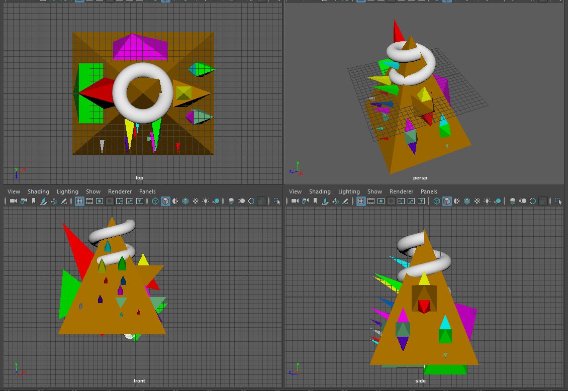Click 2D Pan/Zoom icon in side panel

click(335, 202)
